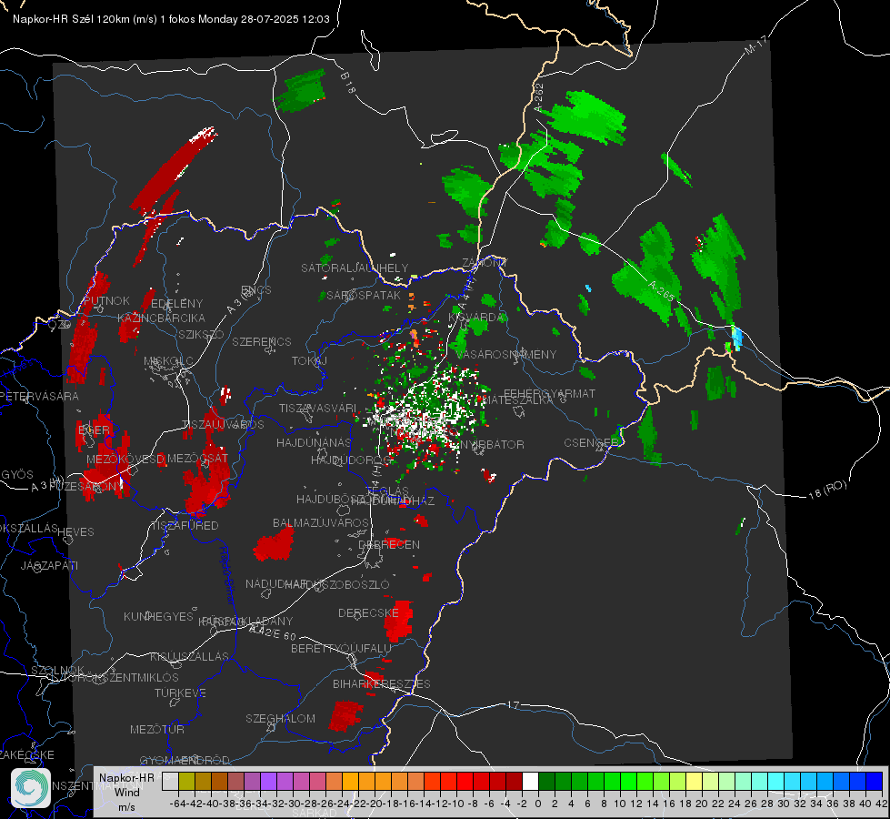
Task: Click the SZIKSZÓ town label
Action: [201, 334]
